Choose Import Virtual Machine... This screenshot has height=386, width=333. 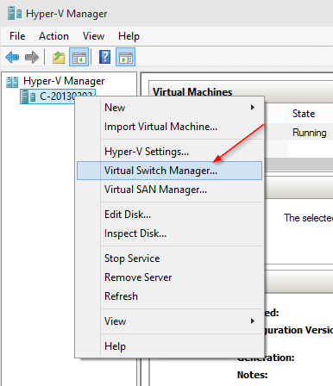[x=170, y=127]
